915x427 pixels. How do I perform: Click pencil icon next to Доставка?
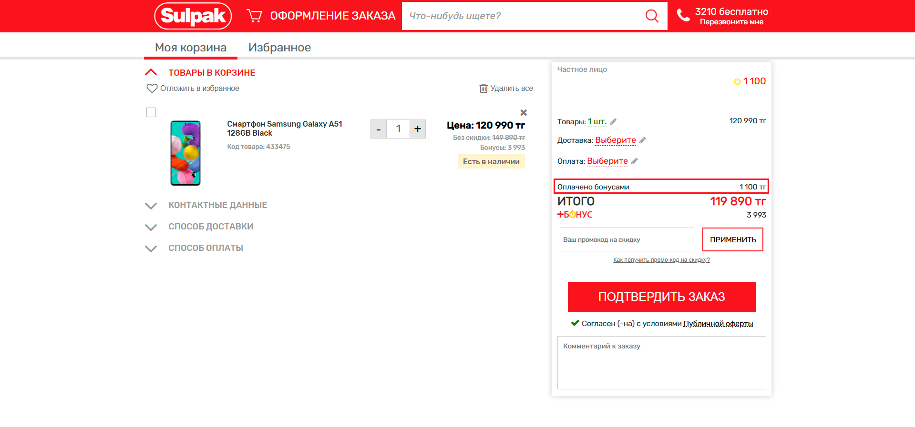(642, 140)
